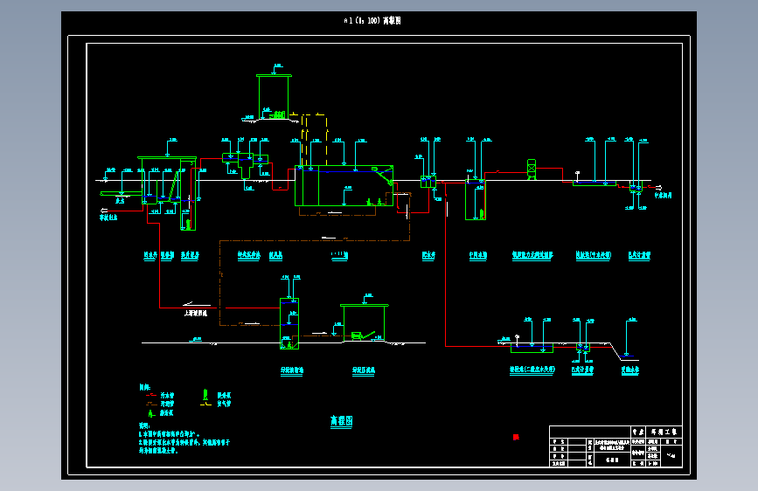The image size is (758, 491).
Task: Select the large green sedimentation tank in the center
Action: (344, 185)
